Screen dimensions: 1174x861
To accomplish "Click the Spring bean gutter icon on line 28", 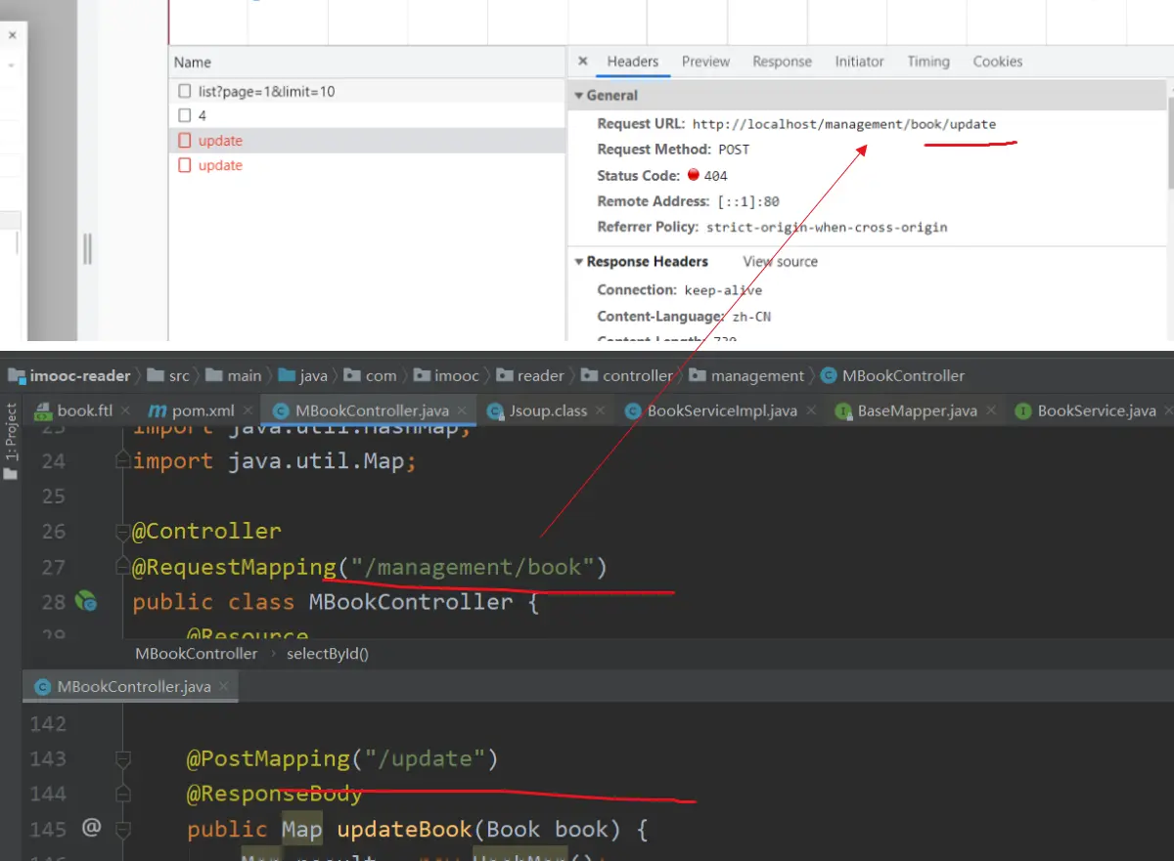I will pyautogui.click(x=86, y=601).
